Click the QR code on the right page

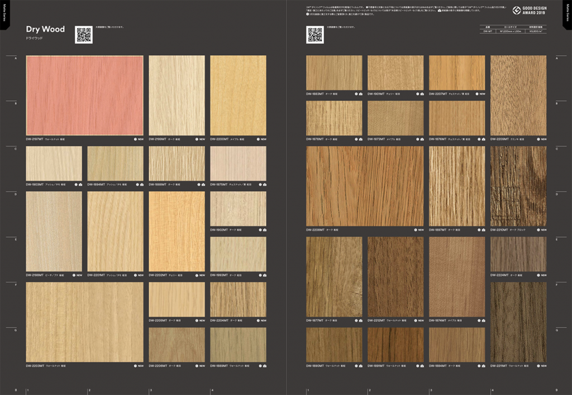[x=315, y=35]
